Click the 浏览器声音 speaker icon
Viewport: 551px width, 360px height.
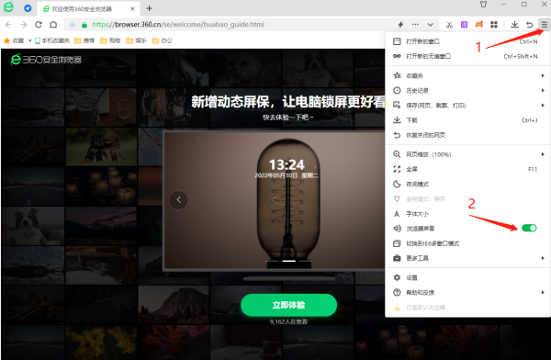click(x=397, y=229)
